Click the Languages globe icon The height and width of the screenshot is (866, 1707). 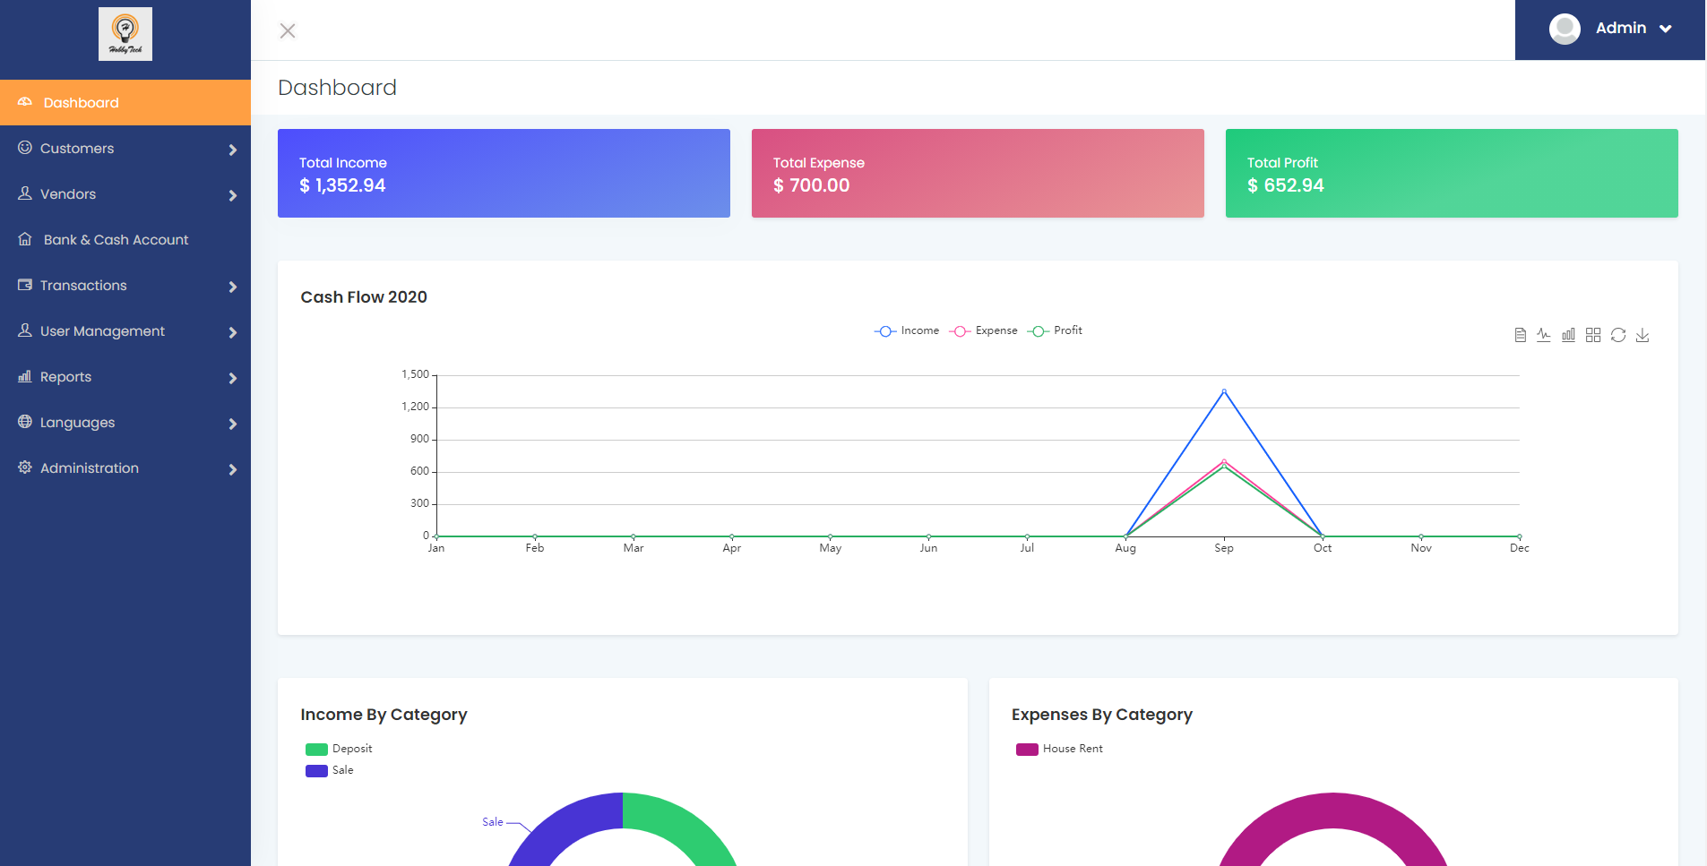tap(25, 421)
